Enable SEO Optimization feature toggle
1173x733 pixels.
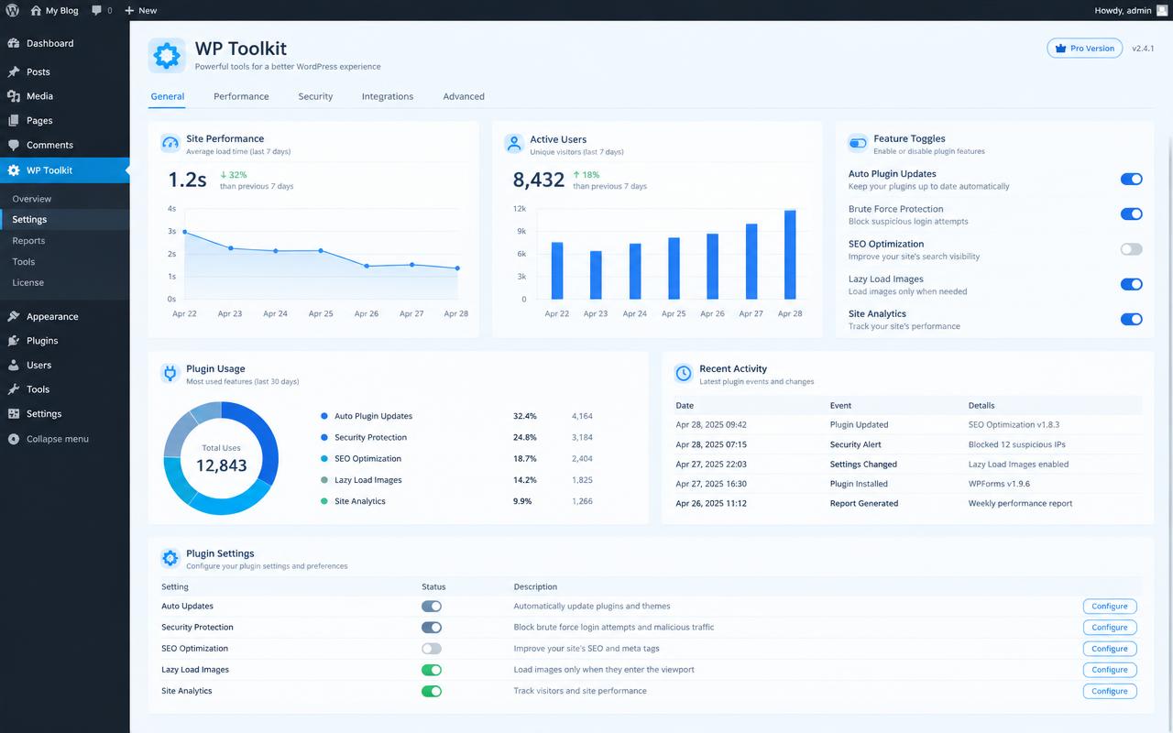[1132, 249]
